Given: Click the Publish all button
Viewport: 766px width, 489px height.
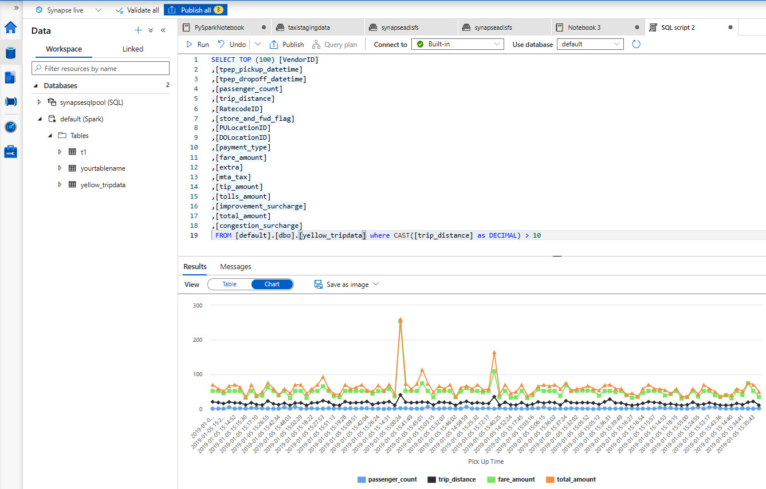Looking at the screenshot, I should [195, 10].
